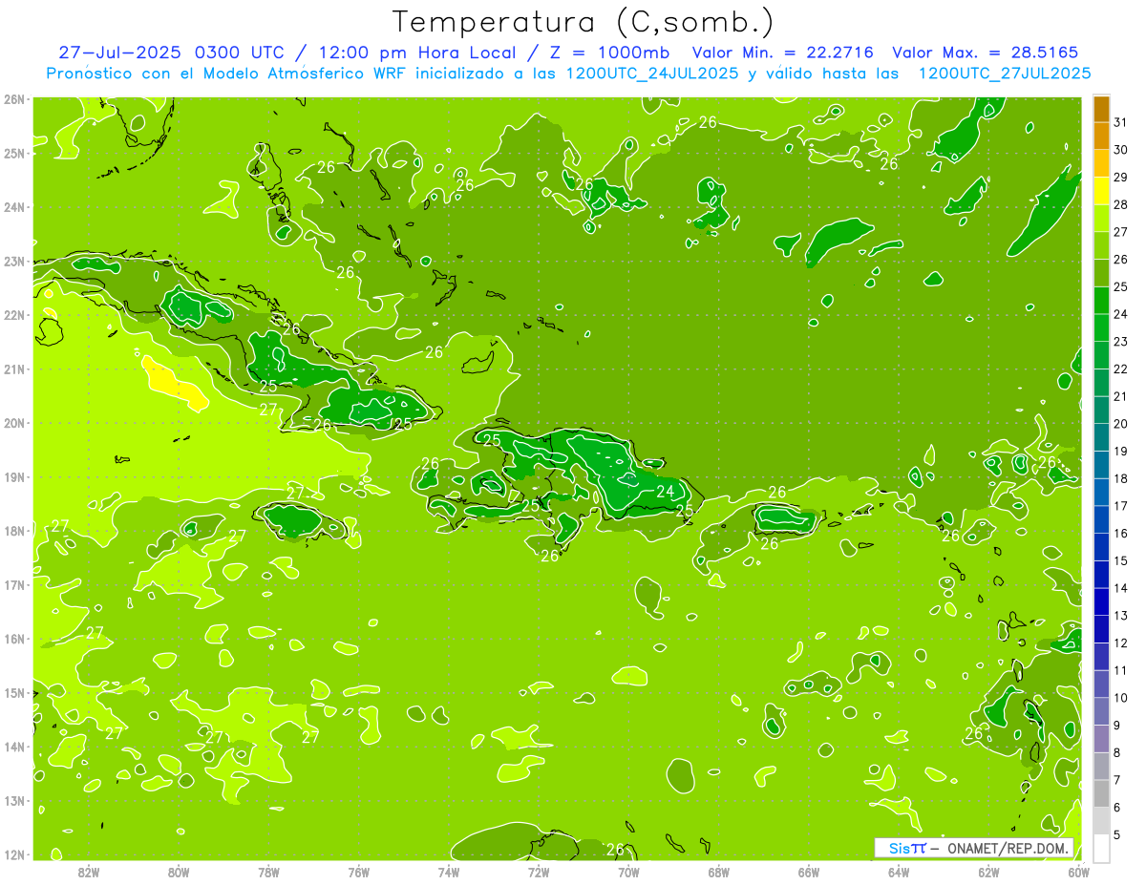Click the 21N latitude axis label
1146x885 pixels.
(x=13, y=369)
